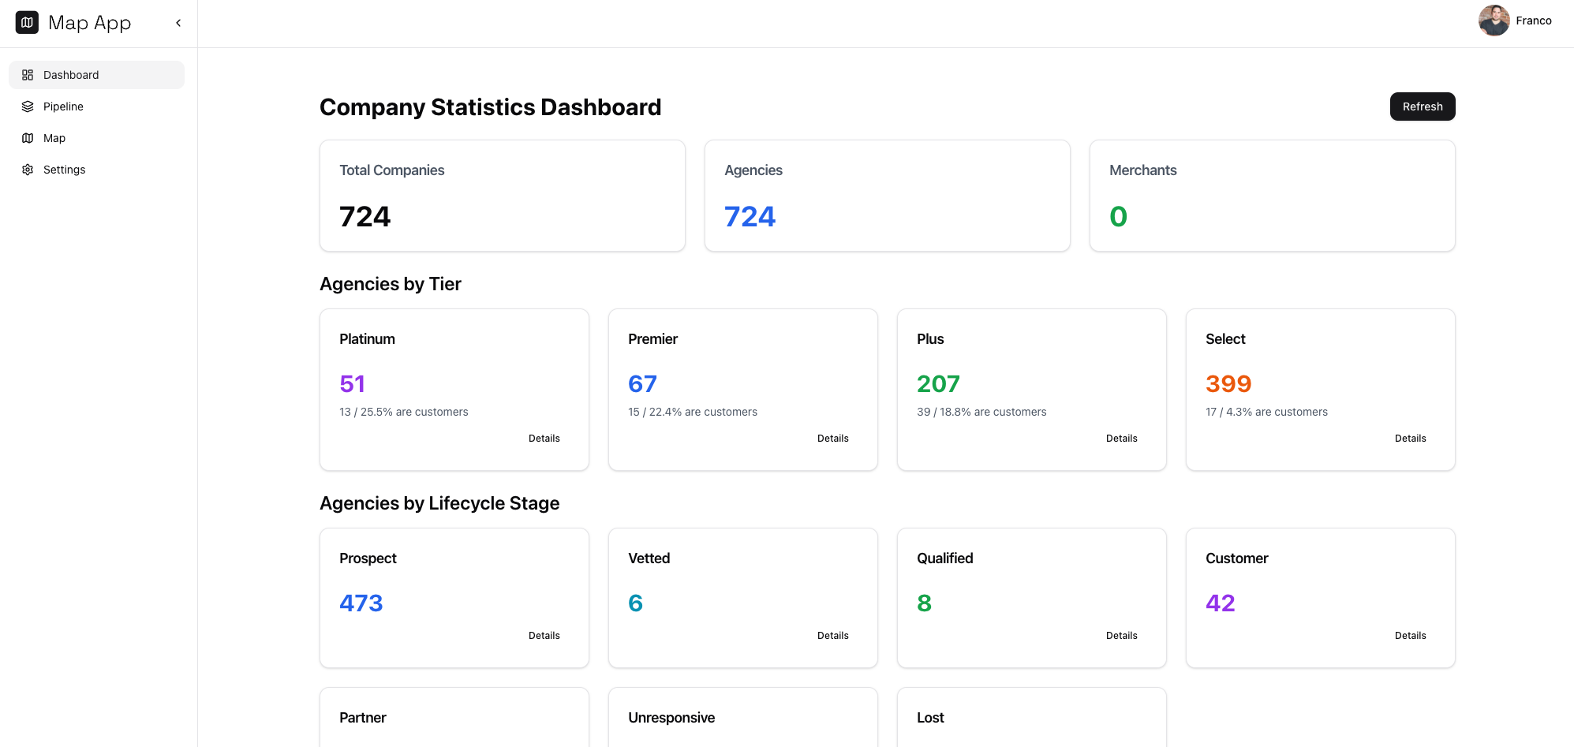View Details for the Premier tier

click(832, 438)
